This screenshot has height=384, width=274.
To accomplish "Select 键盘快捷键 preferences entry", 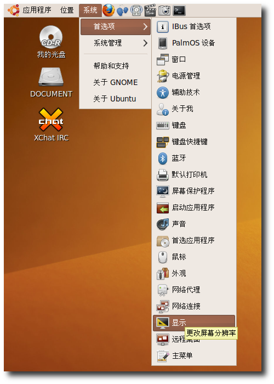I will coord(194,142).
